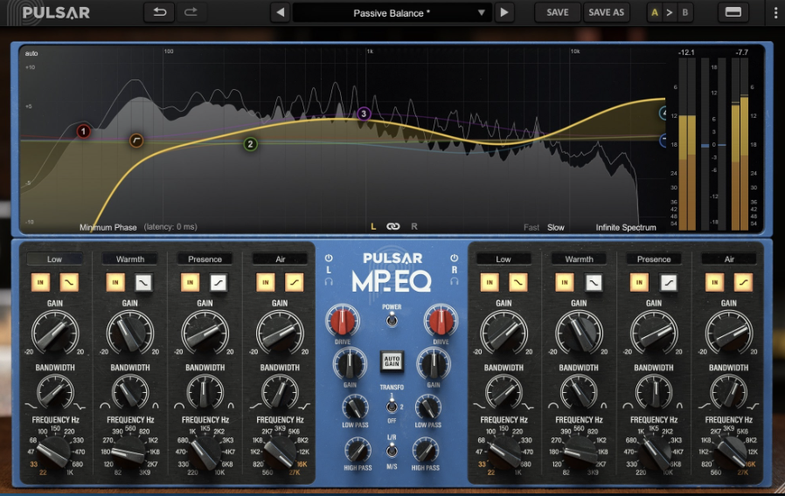Solo right channel with headphones icon
This screenshot has width=785, height=496.
(x=454, y=281)
